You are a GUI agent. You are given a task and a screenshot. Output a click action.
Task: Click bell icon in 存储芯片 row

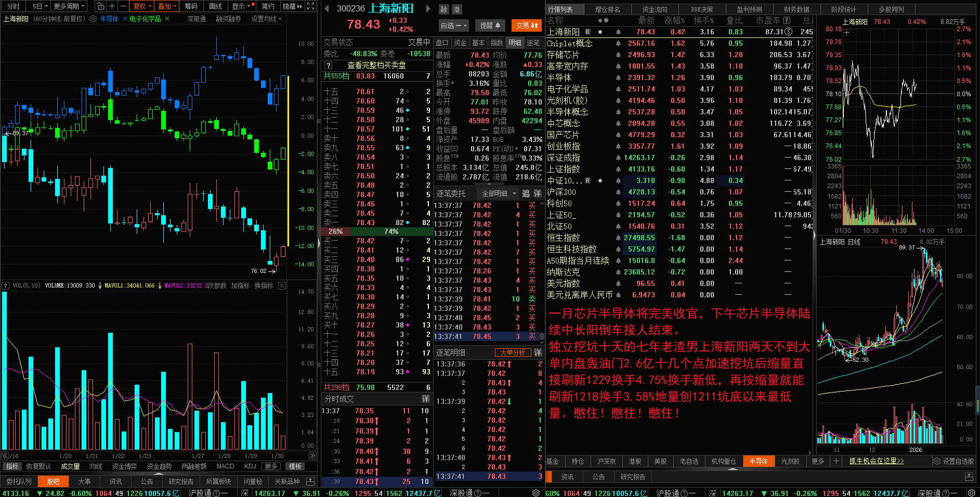(x=618, y=55)
